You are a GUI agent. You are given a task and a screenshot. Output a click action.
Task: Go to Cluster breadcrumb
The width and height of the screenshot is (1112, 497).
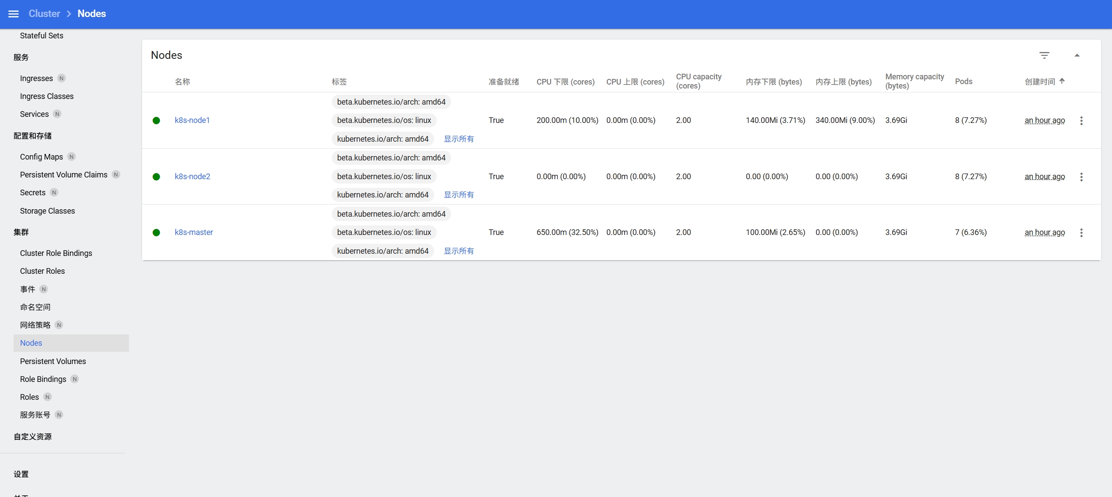click(x=44, y=14)
